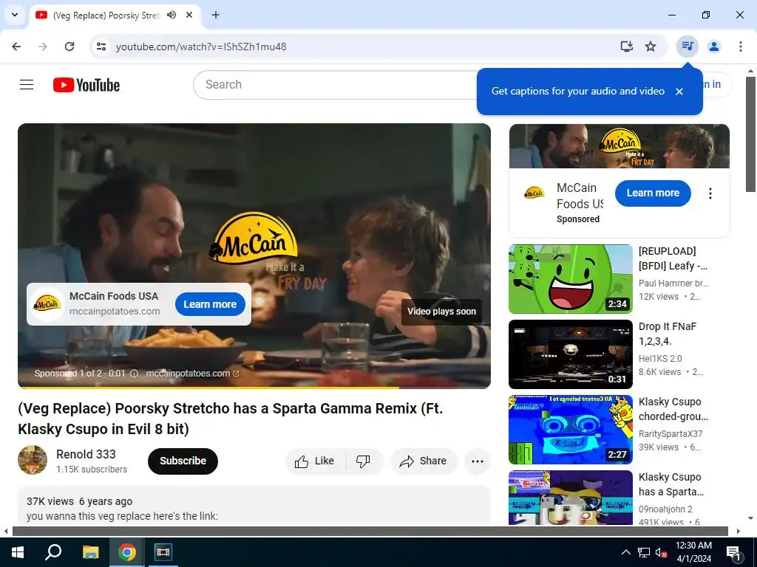This screenshot has height=567, width=757.
Task: Click the browser back arrow
Action: [x=16, y=47]
